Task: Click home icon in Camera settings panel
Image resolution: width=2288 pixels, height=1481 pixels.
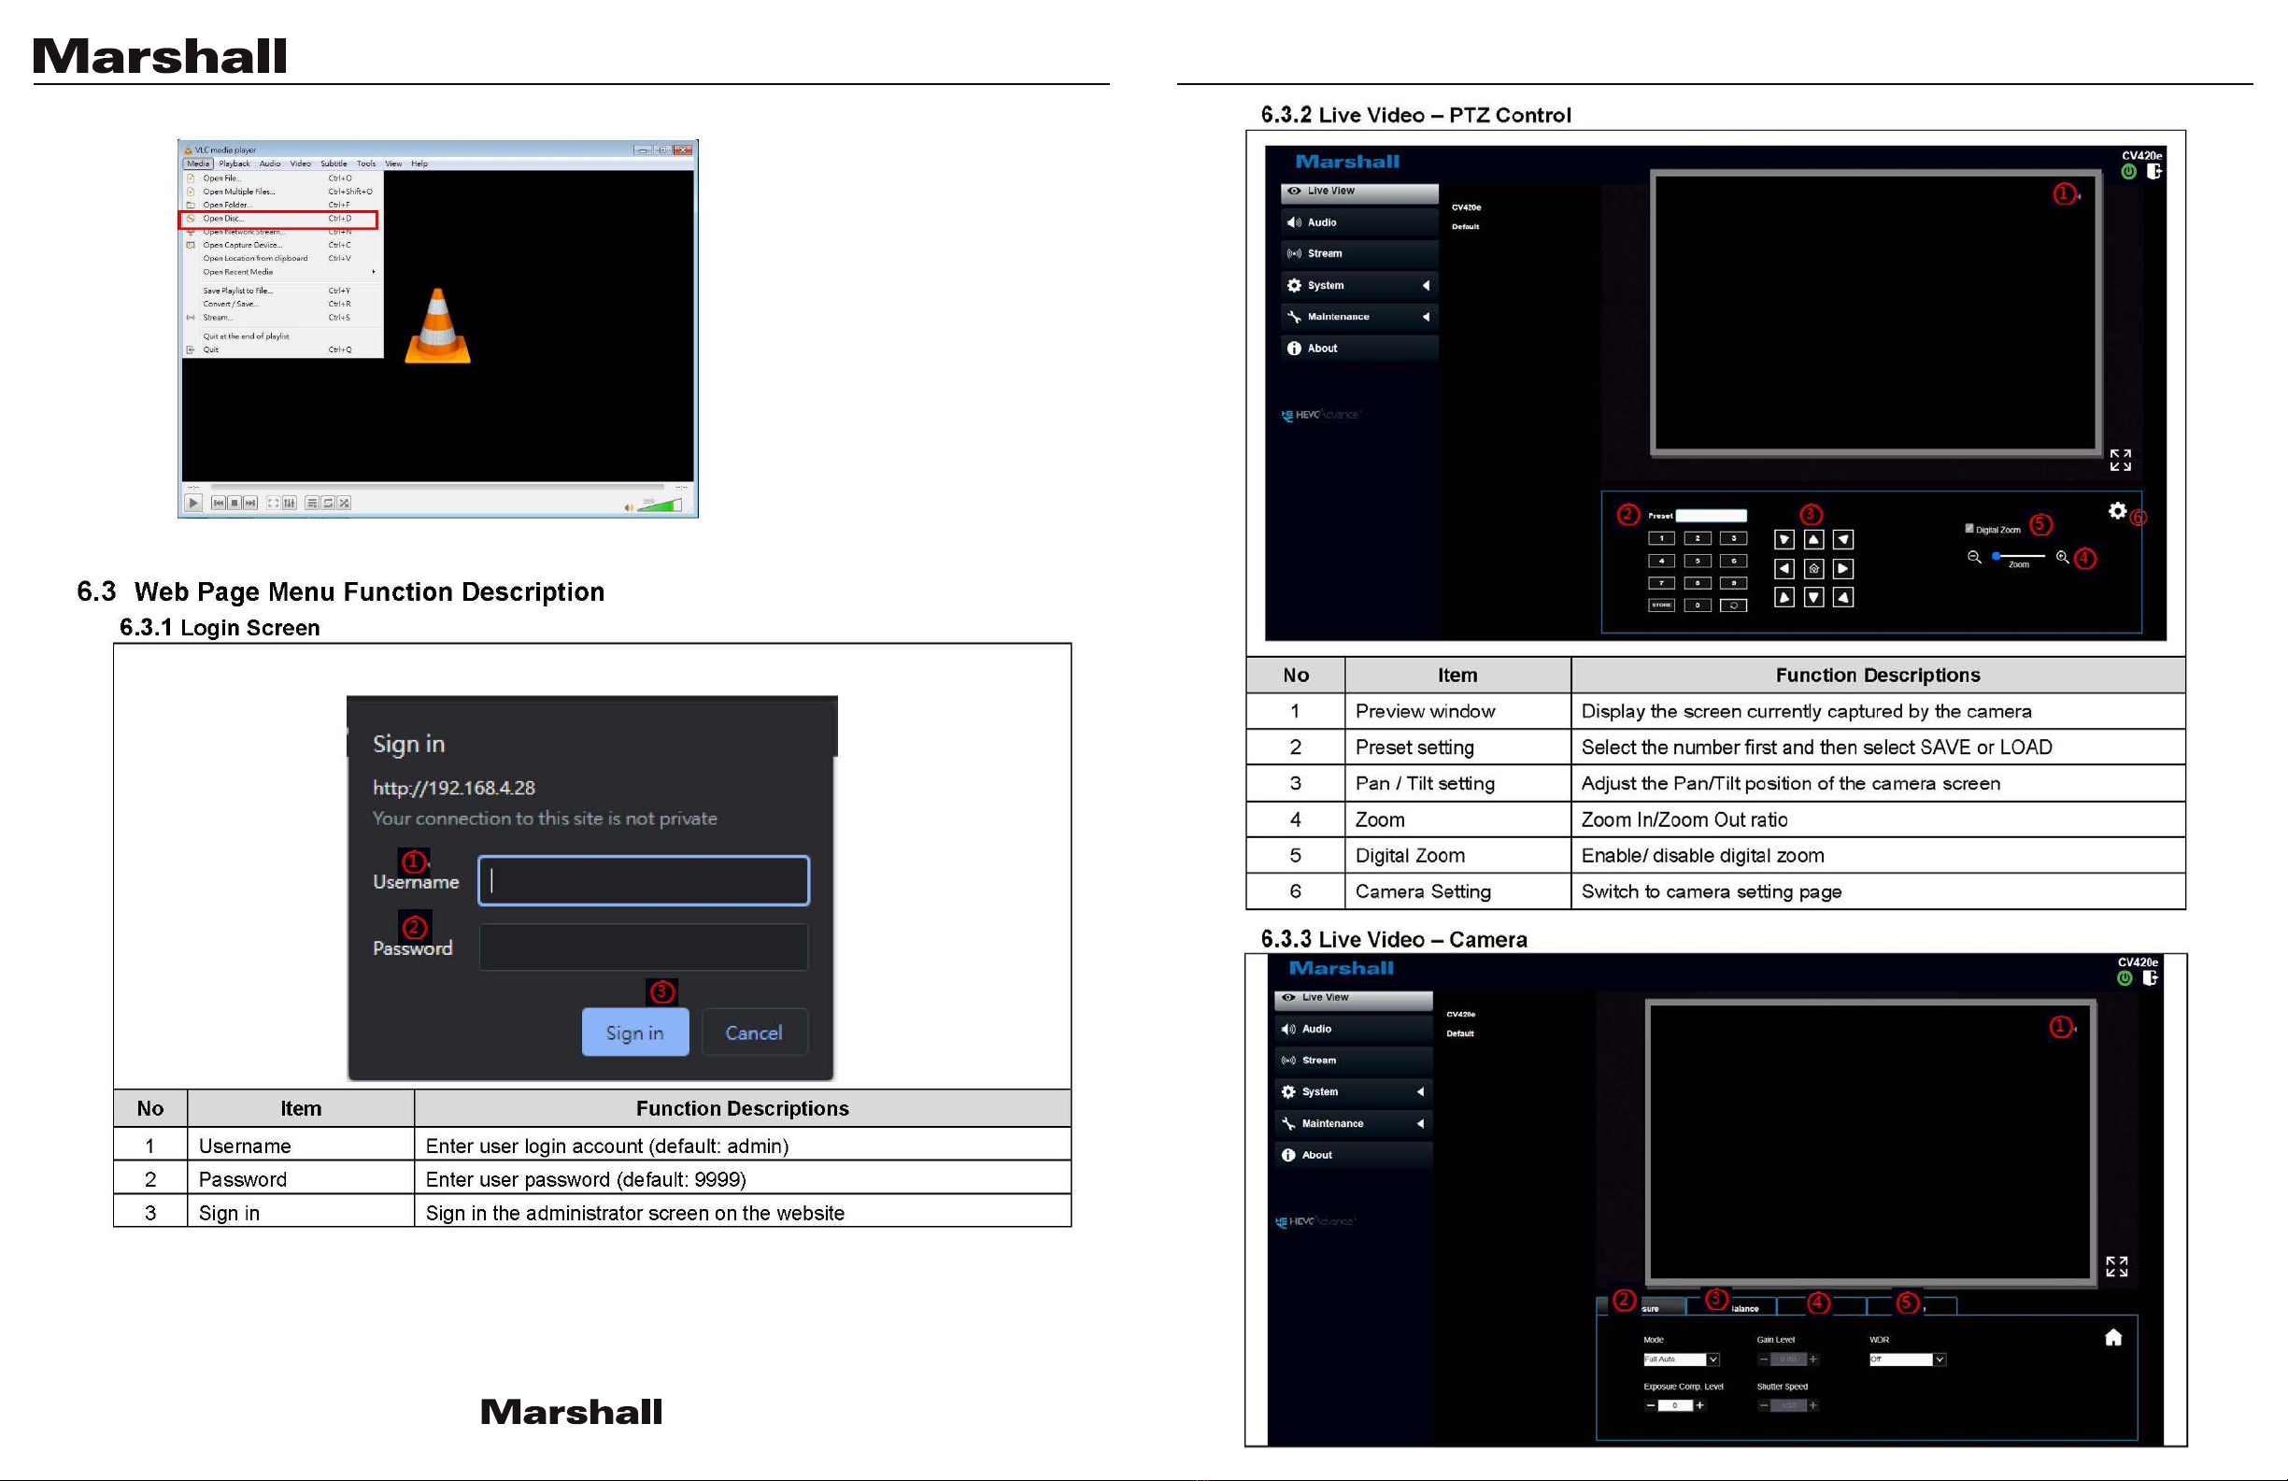Action: click(2113, 1338)
